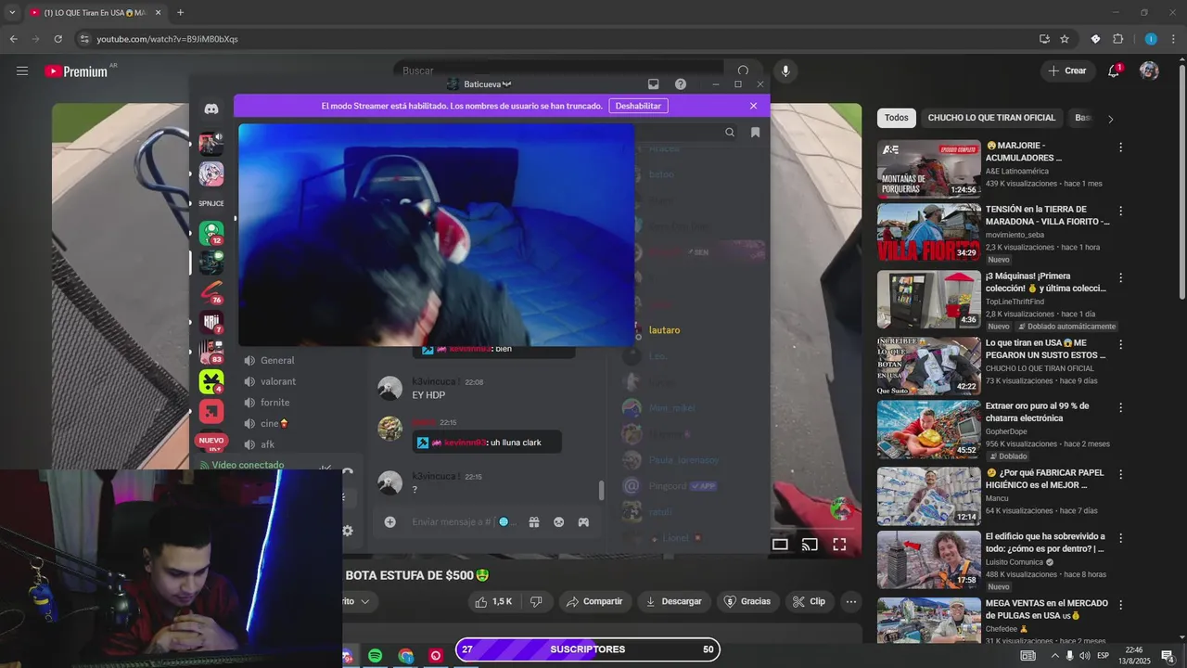Open Windows notification center
The height and width of the screenshot is (668, 1187).
tap(1168, 656)
